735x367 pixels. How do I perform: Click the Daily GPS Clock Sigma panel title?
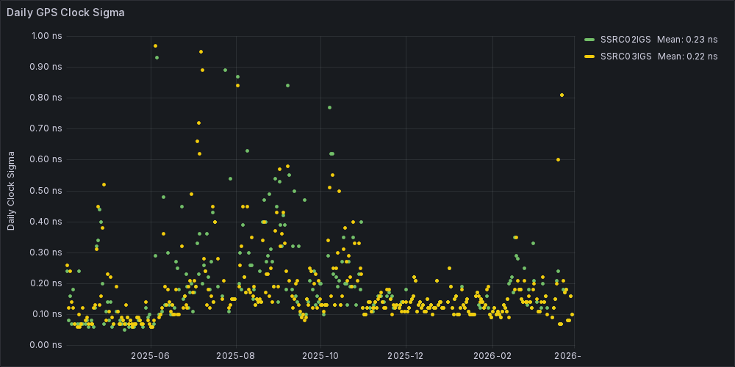pos(65,12)
